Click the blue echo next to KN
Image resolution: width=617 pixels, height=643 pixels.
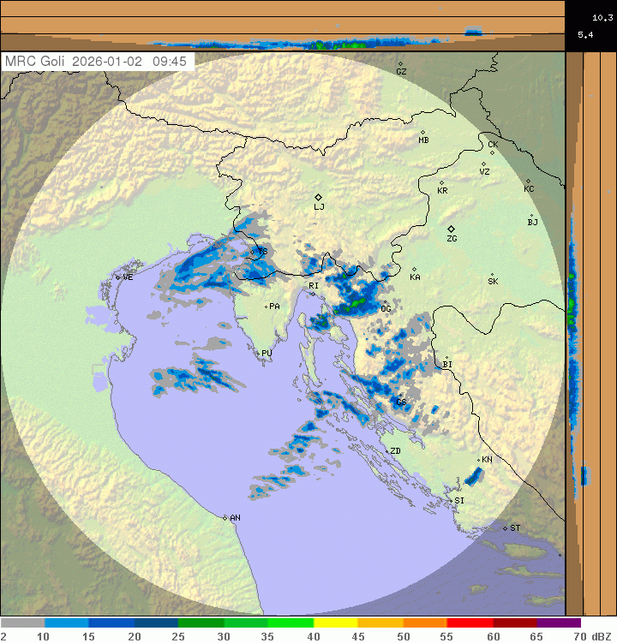[x=472, y=476]
